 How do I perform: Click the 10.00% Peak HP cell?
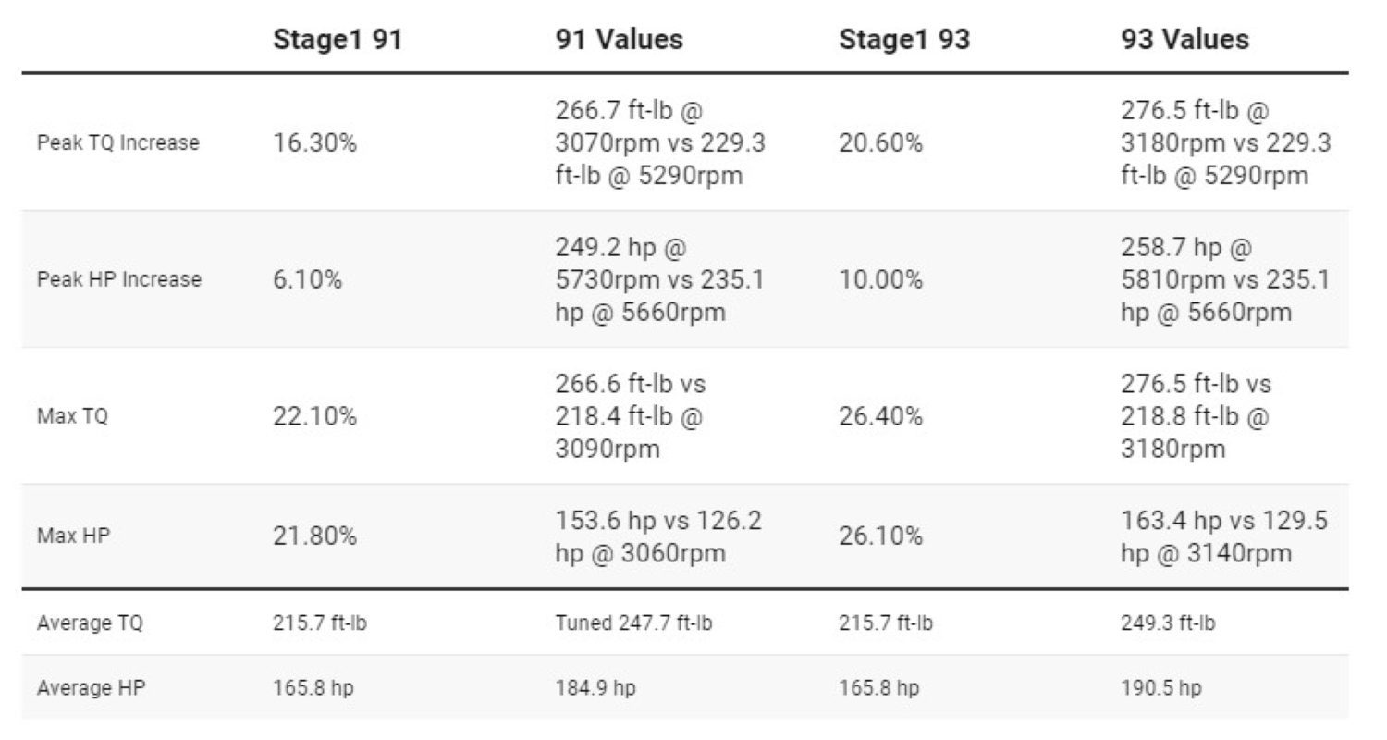(880, 279)
